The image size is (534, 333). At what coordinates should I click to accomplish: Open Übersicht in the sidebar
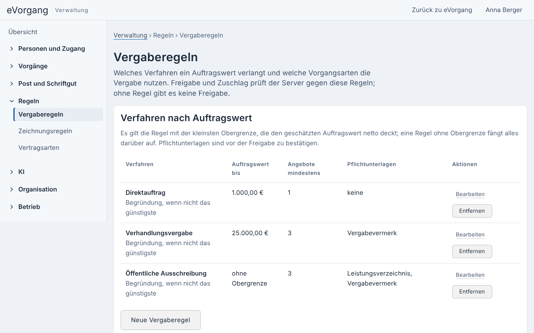[x=23, y=32]
